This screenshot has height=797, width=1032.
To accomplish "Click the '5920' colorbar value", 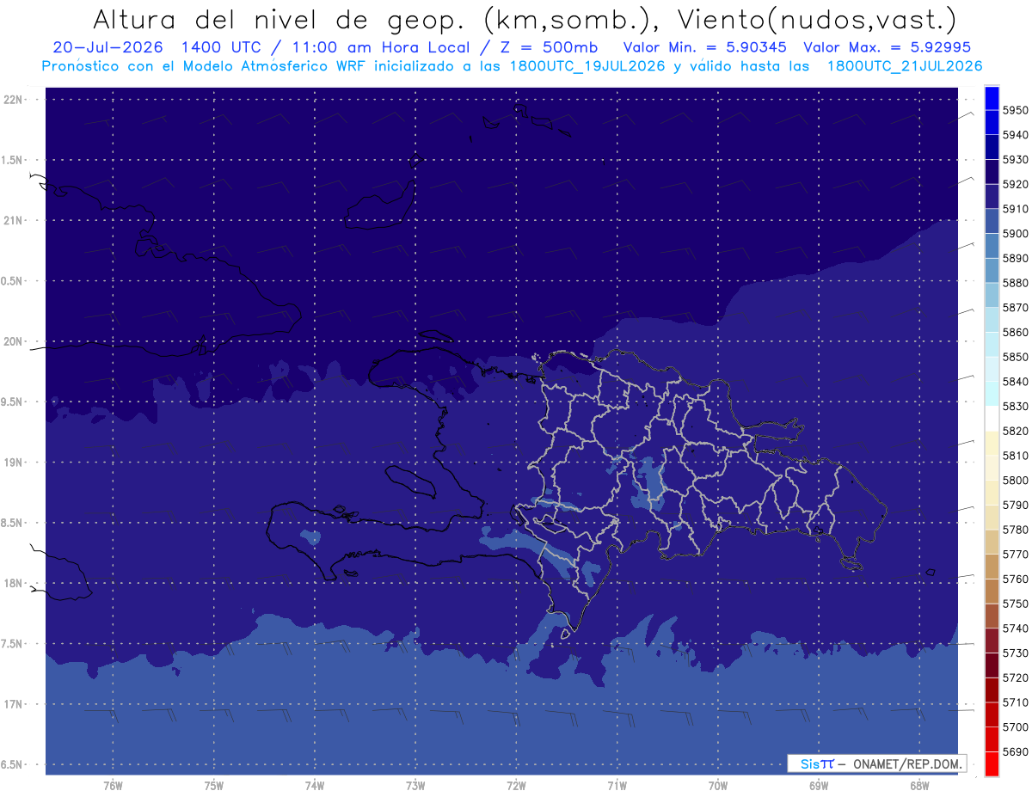I will point(1016,184).
